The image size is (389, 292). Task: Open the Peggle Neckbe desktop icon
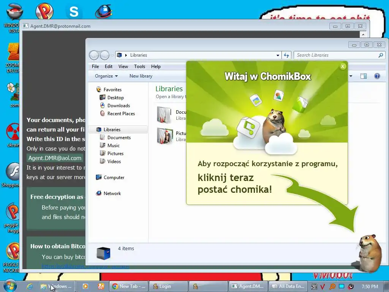11,257
